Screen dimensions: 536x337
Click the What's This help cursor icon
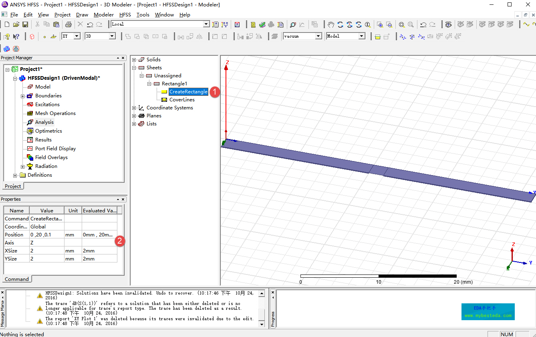point(16,36)
